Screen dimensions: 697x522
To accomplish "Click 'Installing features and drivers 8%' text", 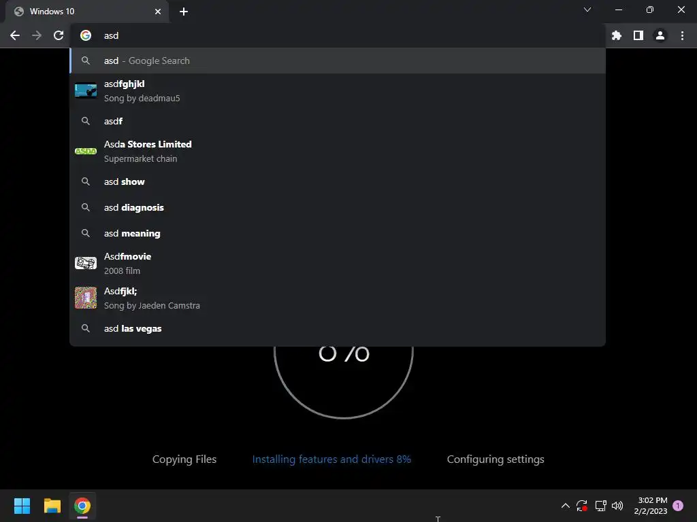I will point(331,459).
